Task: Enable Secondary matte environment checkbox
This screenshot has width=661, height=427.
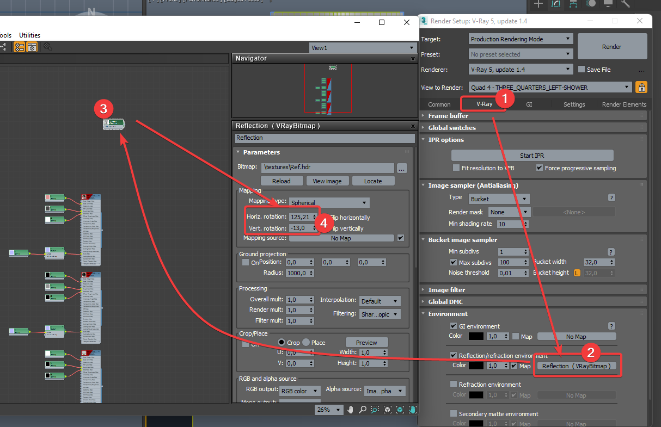Action: pyautogui.click(x=454, y=414)
